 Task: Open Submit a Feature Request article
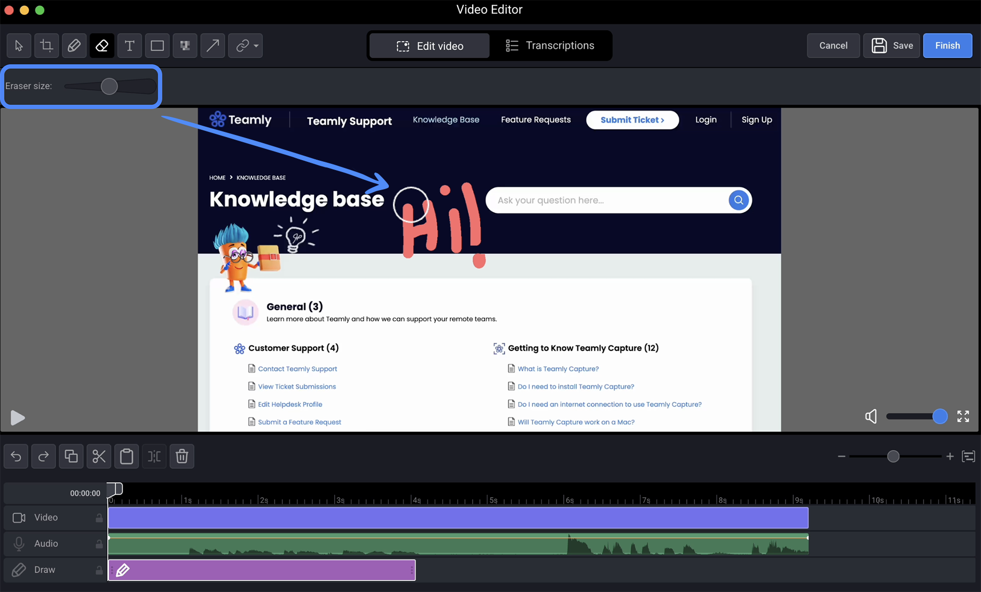point(299,422)
